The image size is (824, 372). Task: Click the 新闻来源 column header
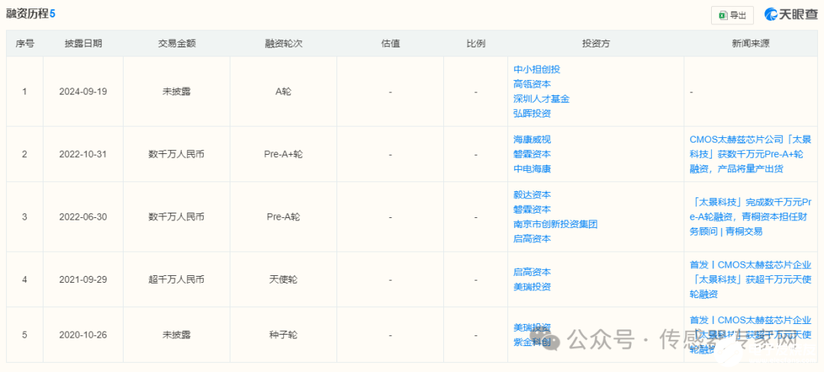[x=751, y=43]
